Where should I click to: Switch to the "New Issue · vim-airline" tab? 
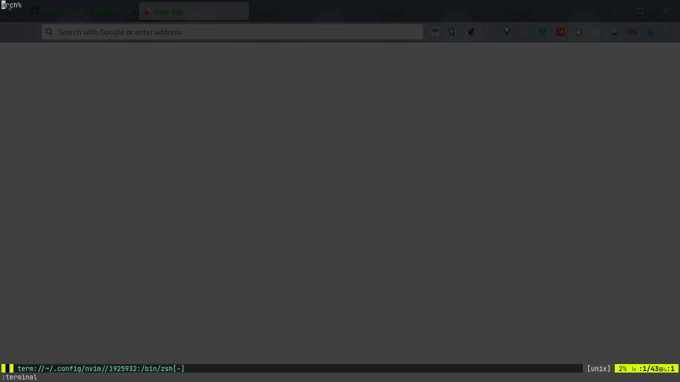click(80, 11)
